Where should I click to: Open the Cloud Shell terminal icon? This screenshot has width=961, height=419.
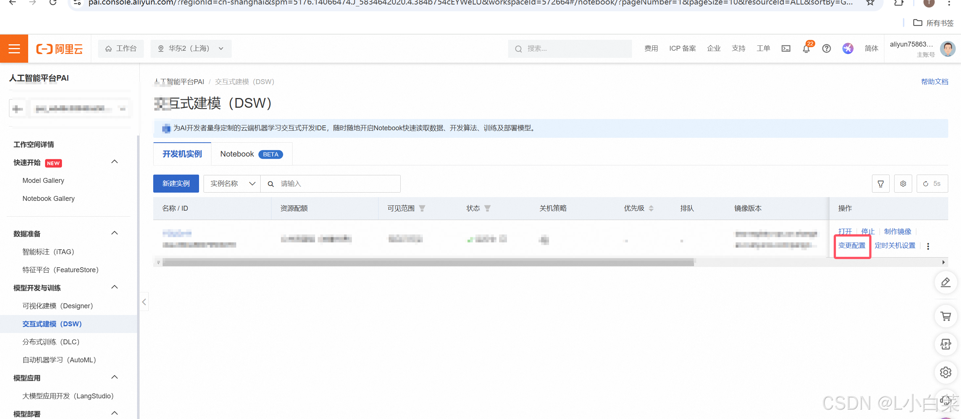pyautogui.click(x=786, y=48)
